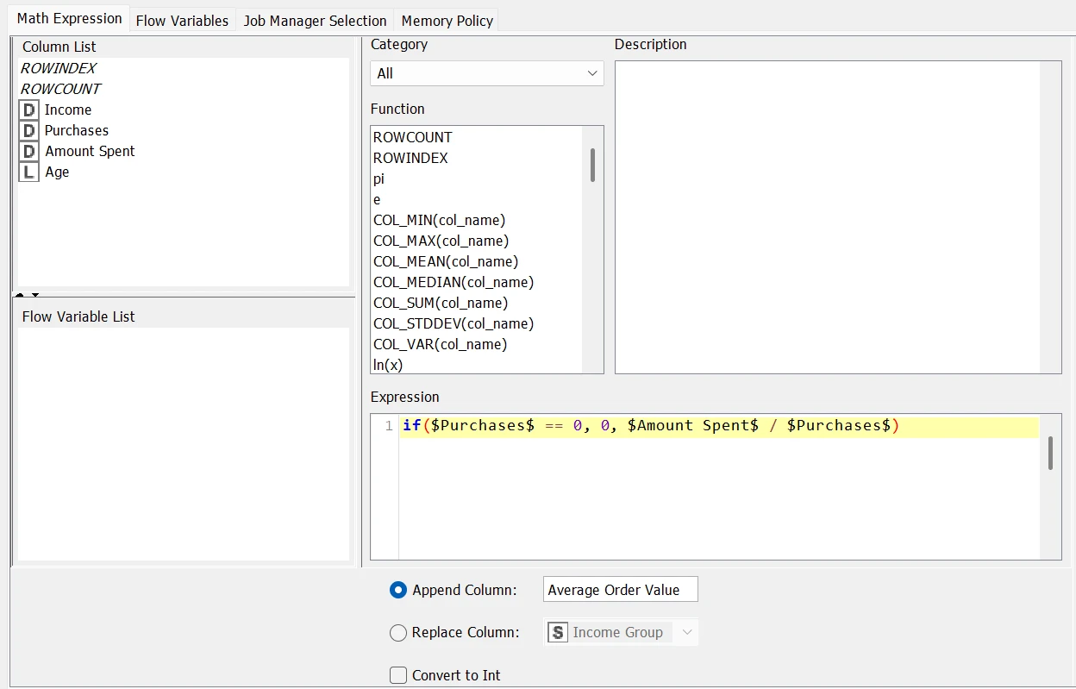Image resolution: width=1076 pixels, height=689 pixels.
Task: Enable the Convert to Int checkbox
Action: [x=398, y=675]
